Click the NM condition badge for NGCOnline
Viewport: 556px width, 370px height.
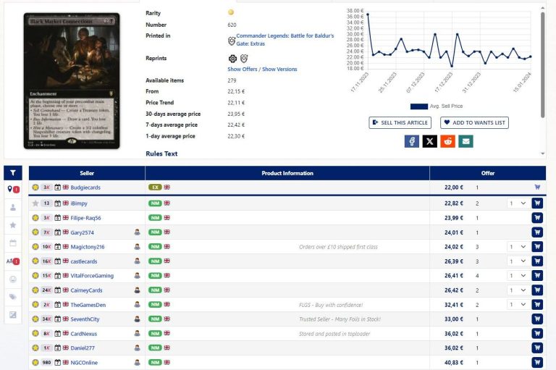pos(155,362)
